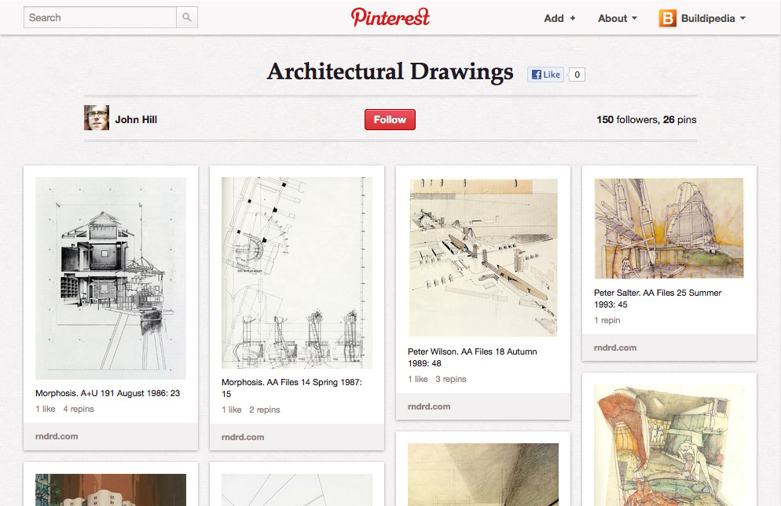This screenshot has width=781, height=506.
Task: Expand the Buildipedia account dropdown
Action: [x=713, y=18]
